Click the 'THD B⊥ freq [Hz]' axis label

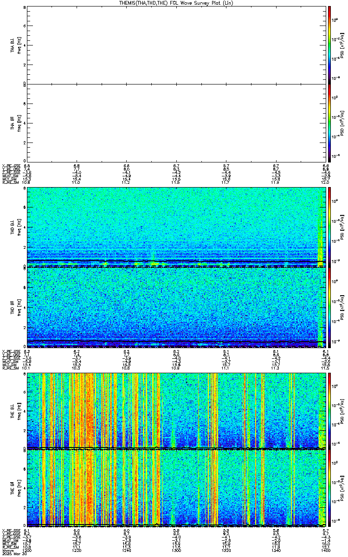coord(15,227)
